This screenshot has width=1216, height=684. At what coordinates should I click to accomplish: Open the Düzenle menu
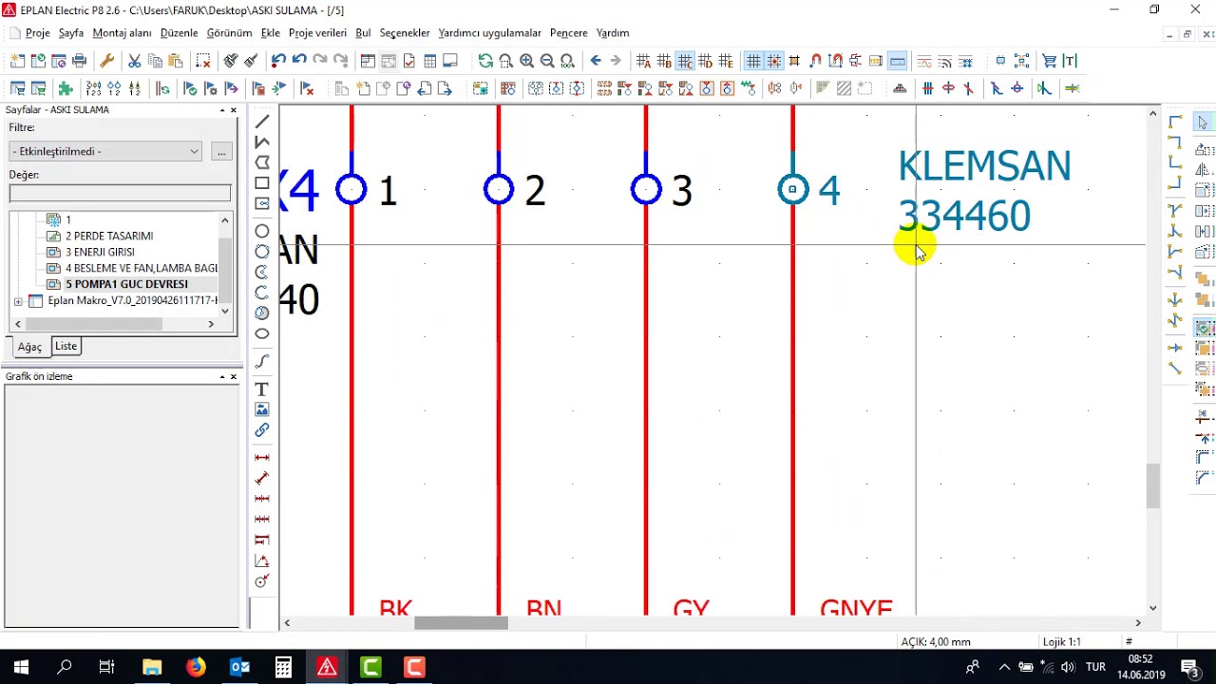click(179, 33)
